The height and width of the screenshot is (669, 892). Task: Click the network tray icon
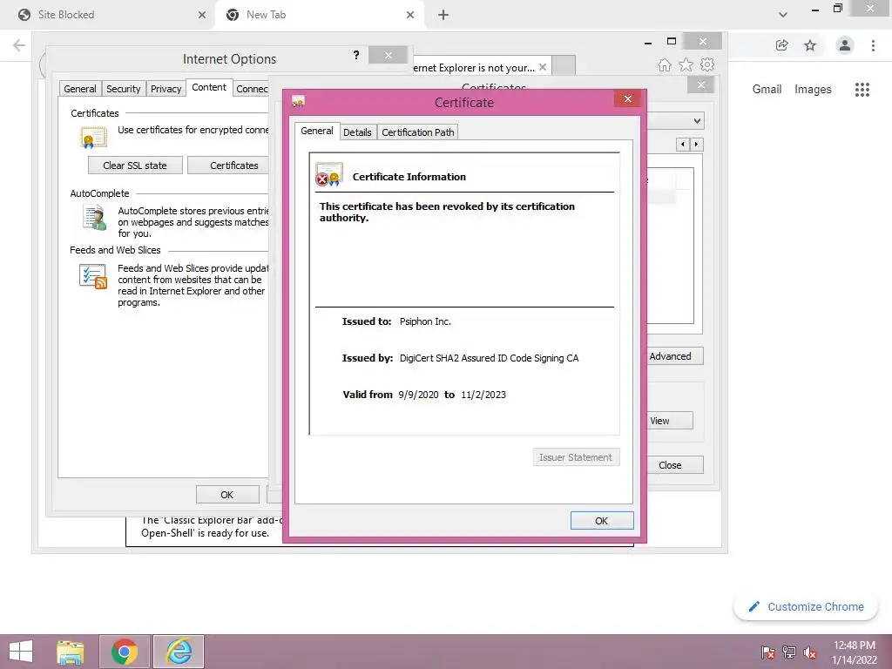[x=789, y=652]
